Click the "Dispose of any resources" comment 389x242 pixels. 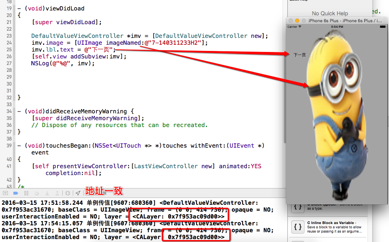coord(119,125)
